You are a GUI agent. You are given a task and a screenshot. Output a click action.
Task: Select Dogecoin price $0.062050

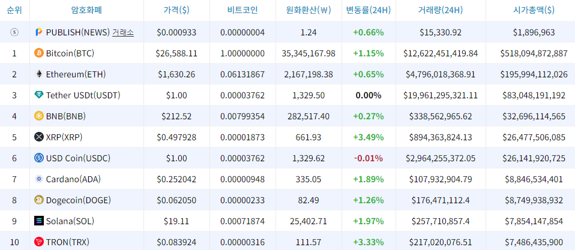pyautogui.click(x=176, y=200)
